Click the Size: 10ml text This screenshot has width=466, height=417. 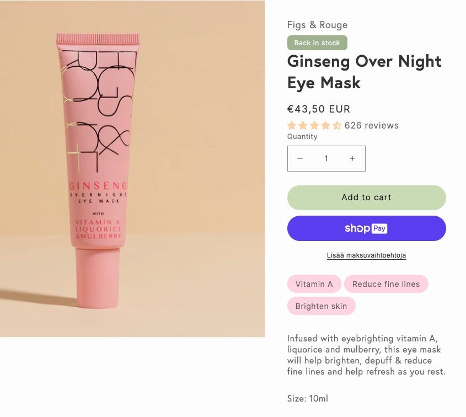pos(307,398)
